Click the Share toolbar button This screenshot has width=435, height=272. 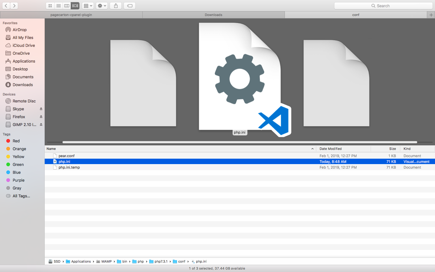[x=116, y=6]
